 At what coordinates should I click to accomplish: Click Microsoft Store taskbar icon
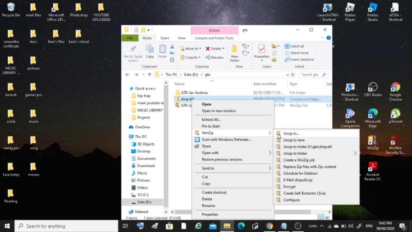click(169, 226)
